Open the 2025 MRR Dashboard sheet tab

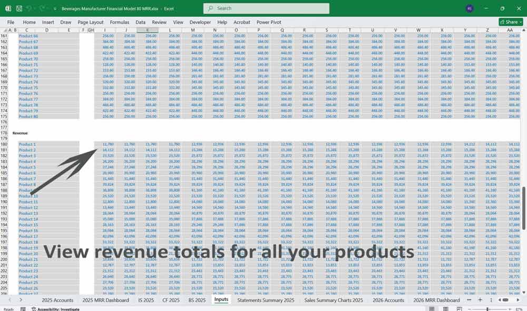click(x=104, y=300)
